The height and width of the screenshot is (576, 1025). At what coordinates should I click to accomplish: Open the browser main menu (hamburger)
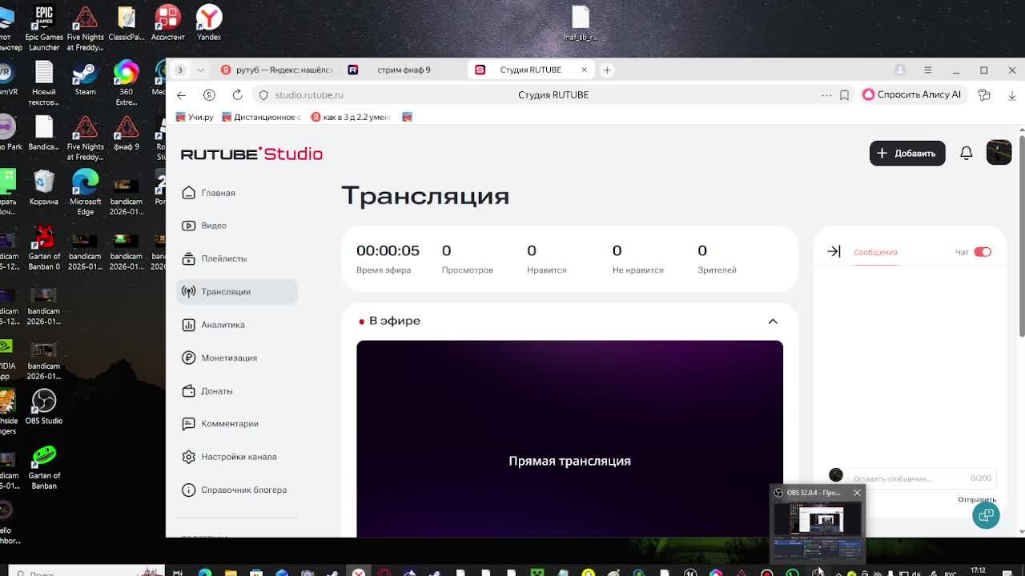(927, 70)
